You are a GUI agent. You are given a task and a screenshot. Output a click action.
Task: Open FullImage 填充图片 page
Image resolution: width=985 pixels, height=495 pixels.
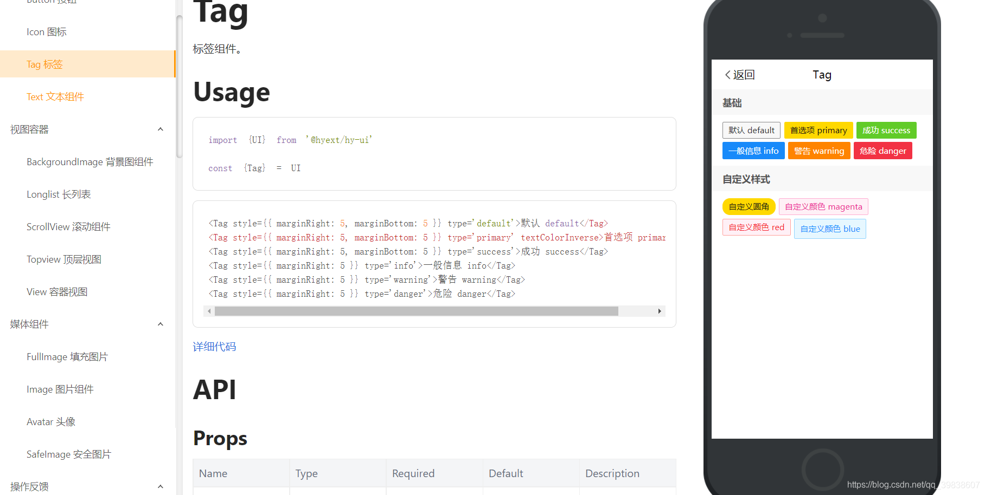(67, 357)
